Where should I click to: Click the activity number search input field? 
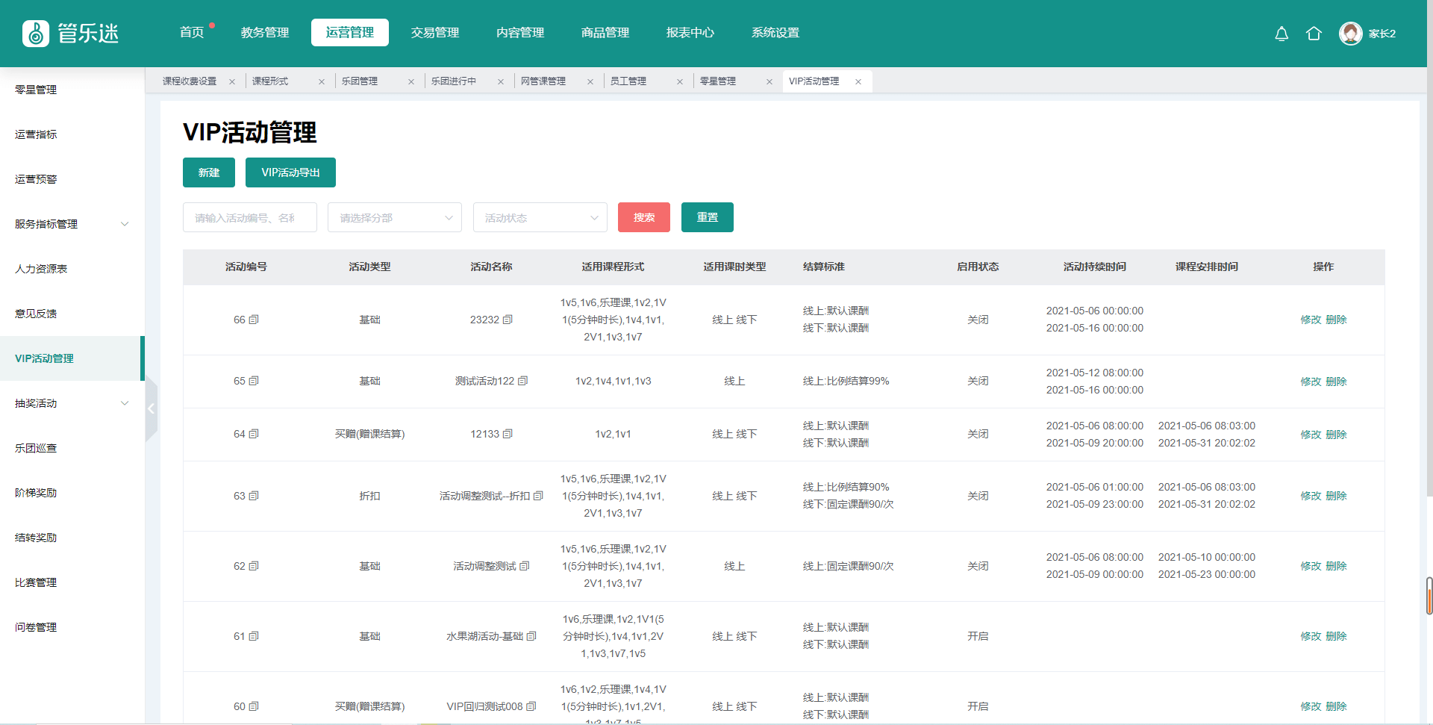click(249, 217)
